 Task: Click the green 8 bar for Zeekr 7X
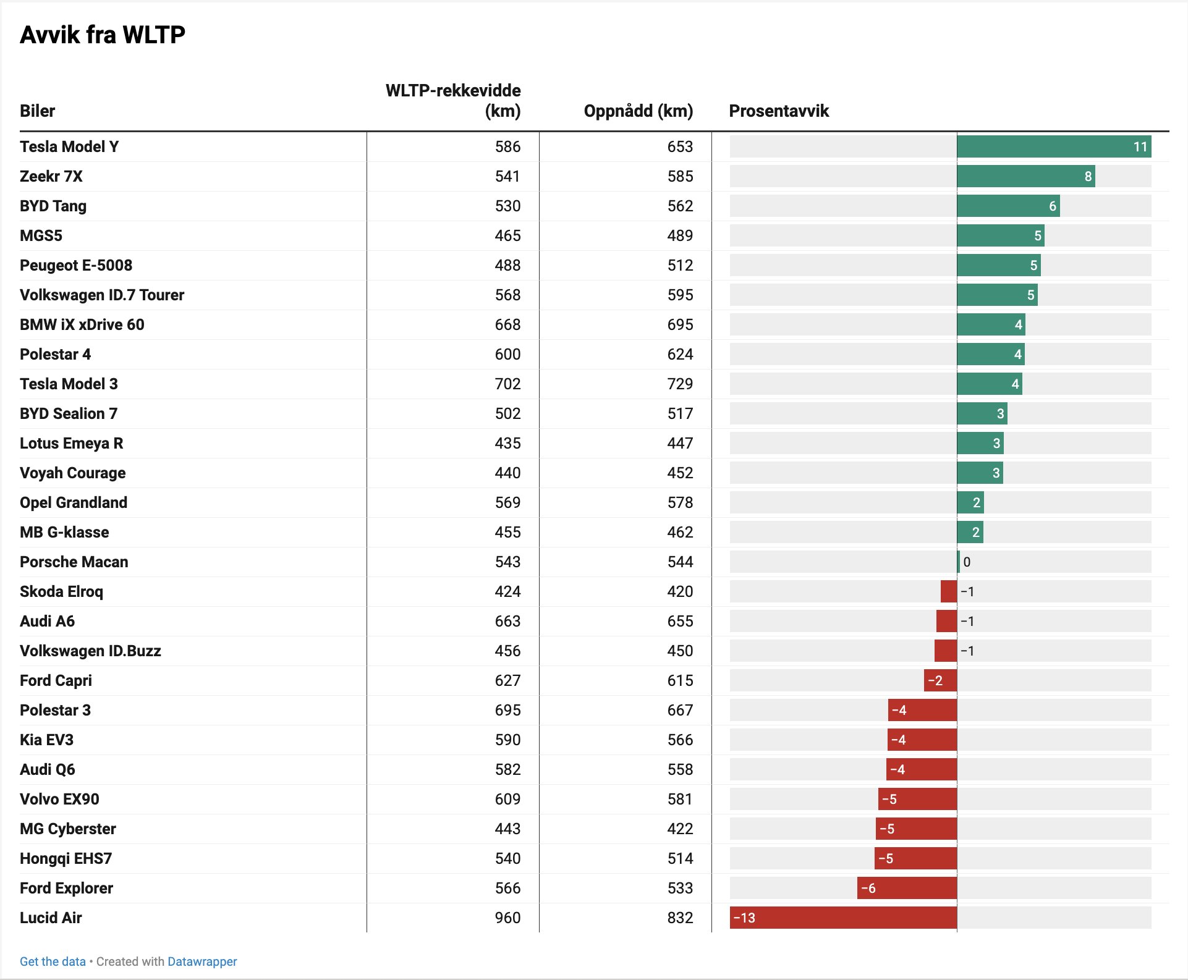[1025, 177]
